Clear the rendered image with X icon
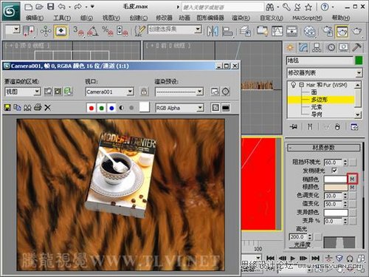The image size is (369, 277). pos(48,107)
